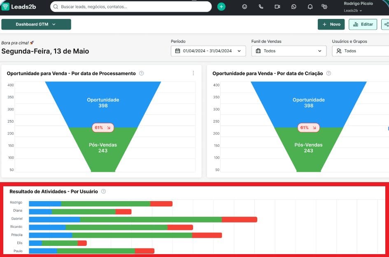This screenshot has width=389, height=257.
Task: Click the red segment of Paulo's bar
Action: click(x=144, y=251)
